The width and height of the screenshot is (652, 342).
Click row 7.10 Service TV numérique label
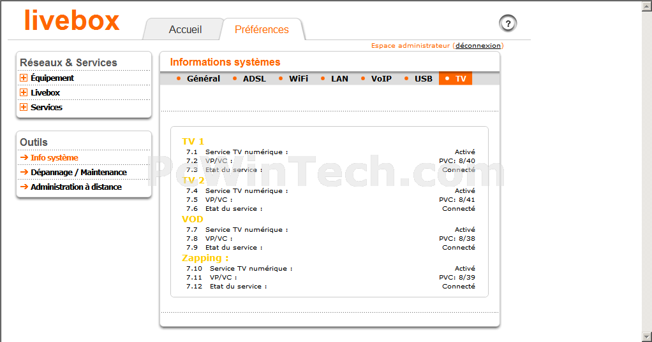coord(251,269)
